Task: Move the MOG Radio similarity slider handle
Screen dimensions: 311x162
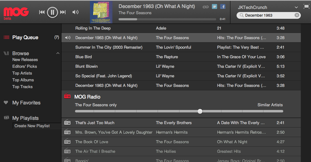Action: point(200,111)
